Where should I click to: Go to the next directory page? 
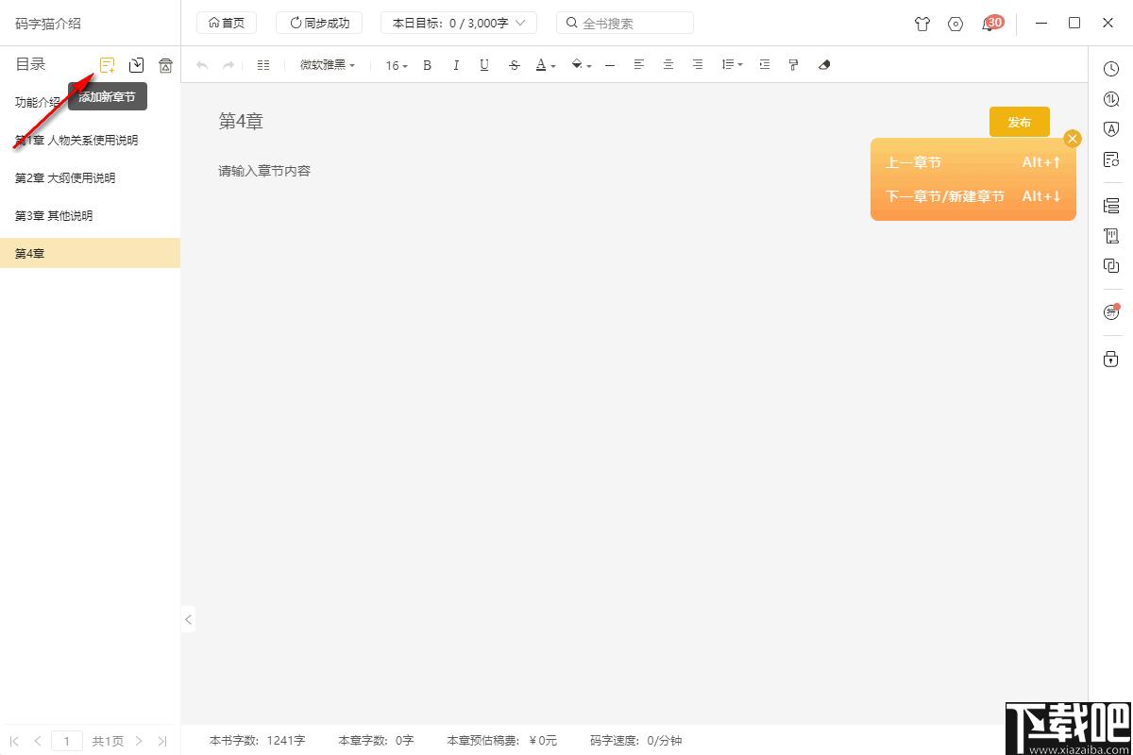(x=139, y=741)
